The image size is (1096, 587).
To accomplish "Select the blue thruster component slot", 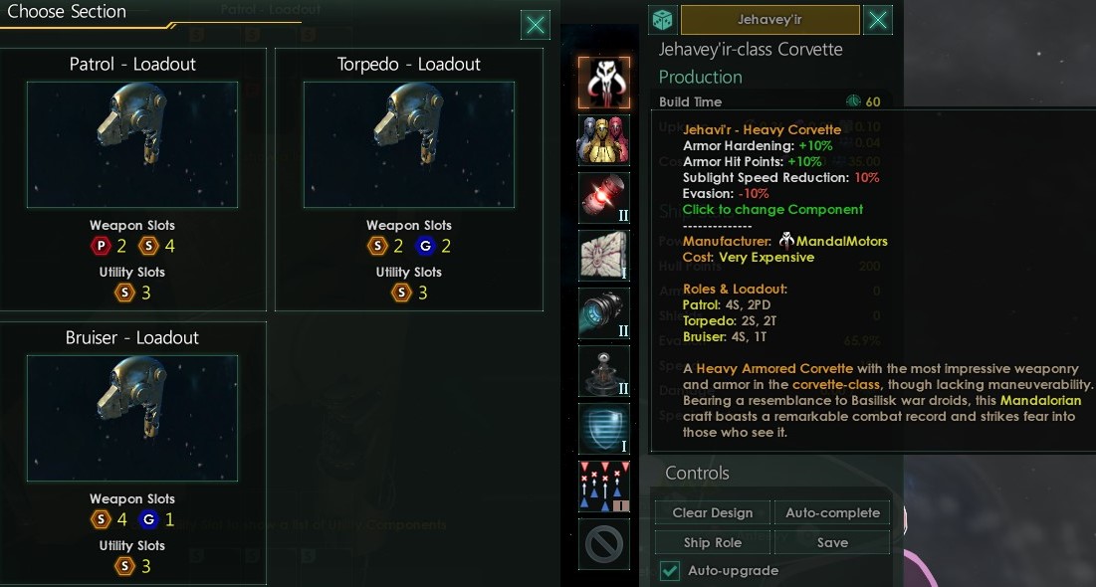I will tap(604, 313).
